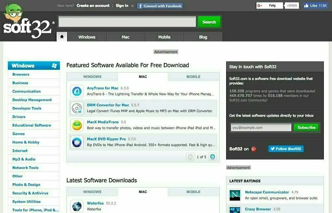Open Soft32 Google Plus icon

tap(253, 149)
